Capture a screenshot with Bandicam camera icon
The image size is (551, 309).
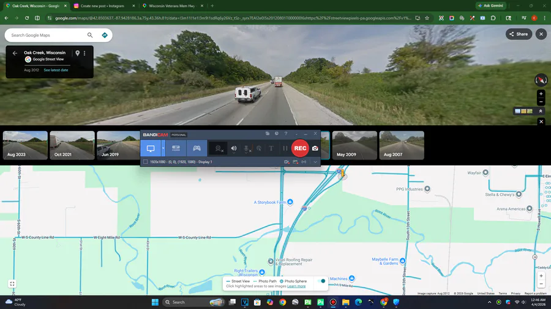click(x=315, y=148)
